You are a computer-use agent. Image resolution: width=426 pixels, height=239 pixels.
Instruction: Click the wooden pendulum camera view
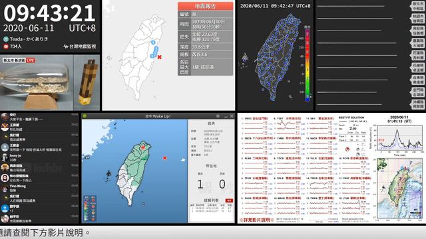[x=87, y=82]
